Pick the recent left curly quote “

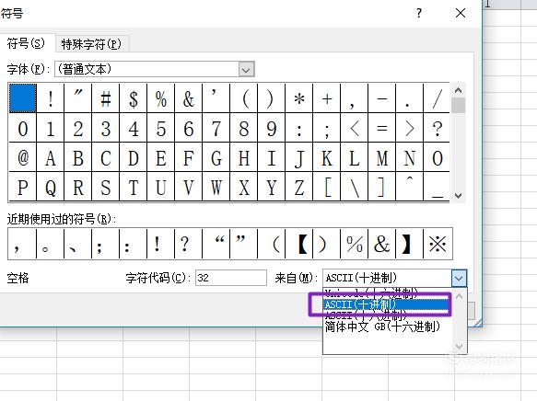point(216,244)
